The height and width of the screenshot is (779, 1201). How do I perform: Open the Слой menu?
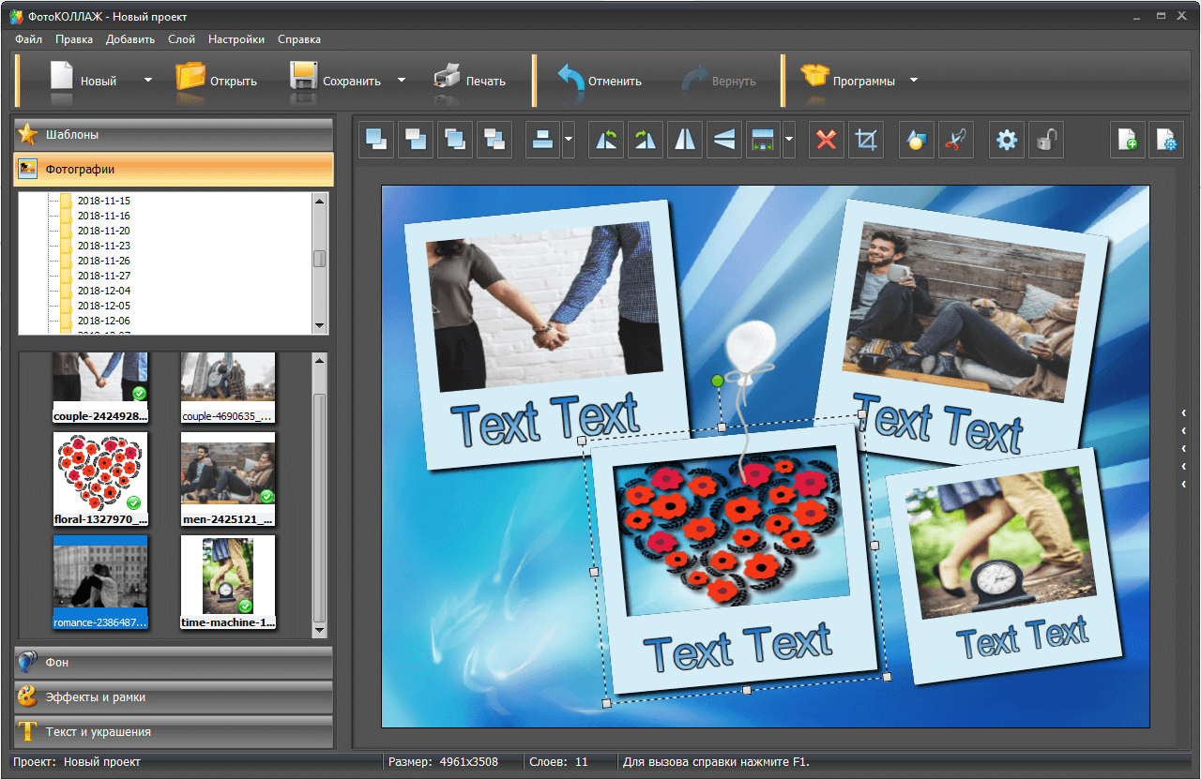181,39
